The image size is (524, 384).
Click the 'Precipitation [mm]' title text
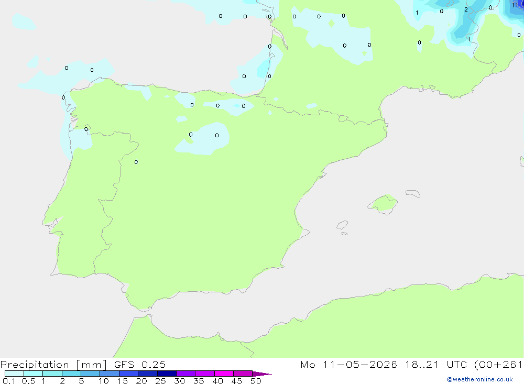click(x=53, y=365)
